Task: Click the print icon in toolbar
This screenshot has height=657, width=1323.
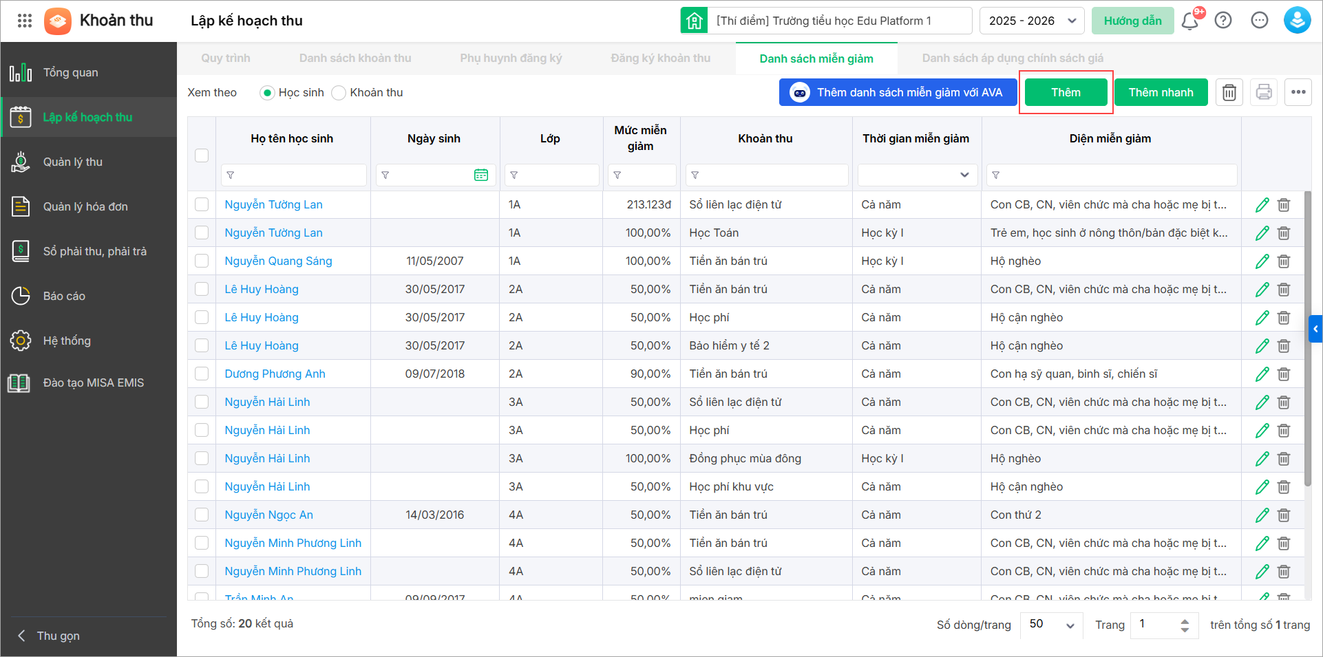Action: 1264,92
